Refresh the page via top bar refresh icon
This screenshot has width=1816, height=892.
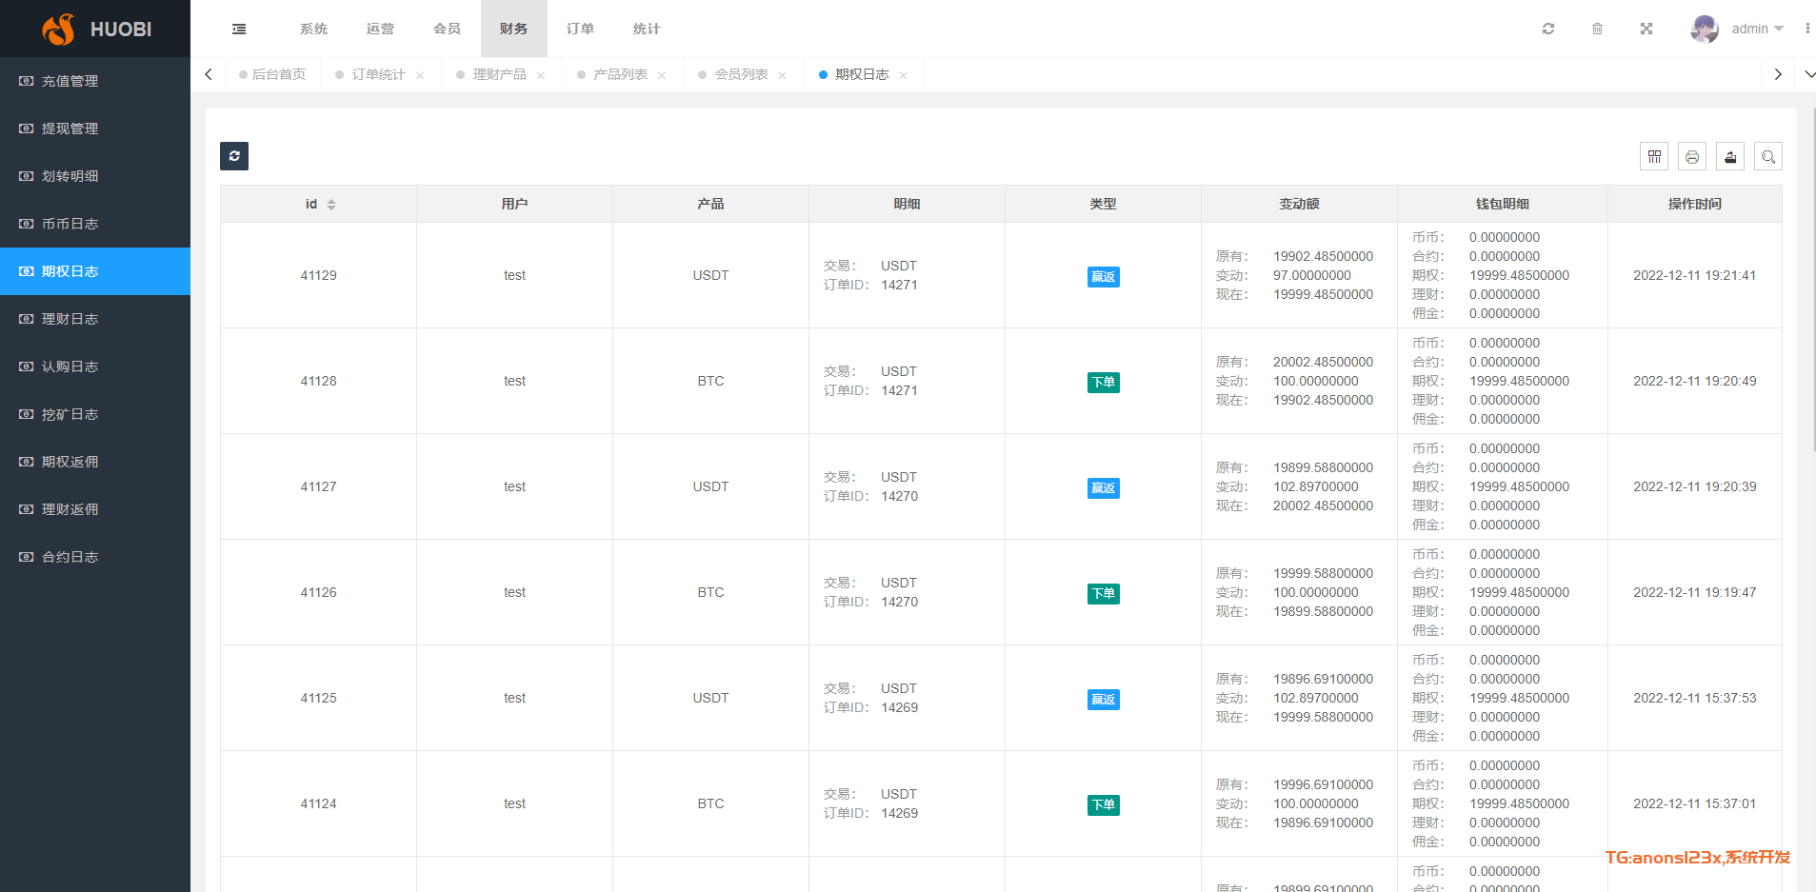pos(1548,29)
